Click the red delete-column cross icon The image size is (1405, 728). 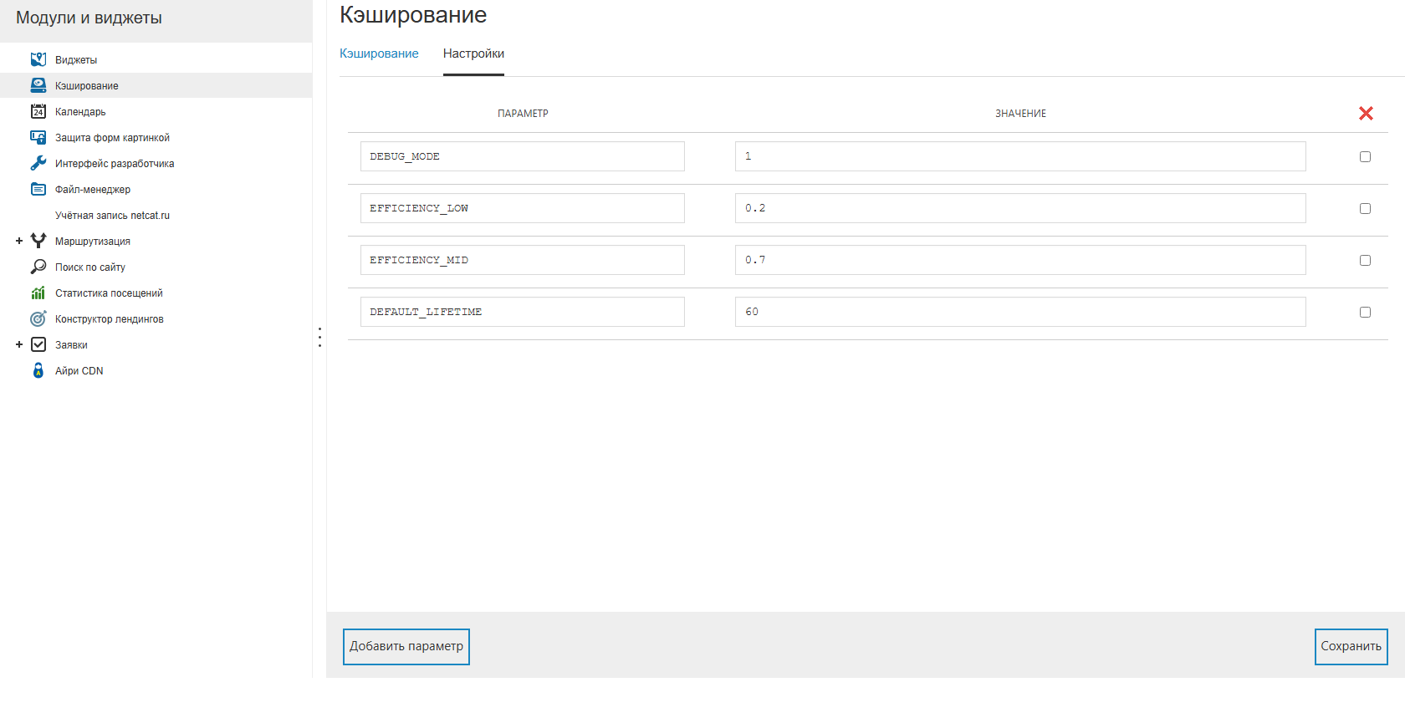coord(1366,113)
